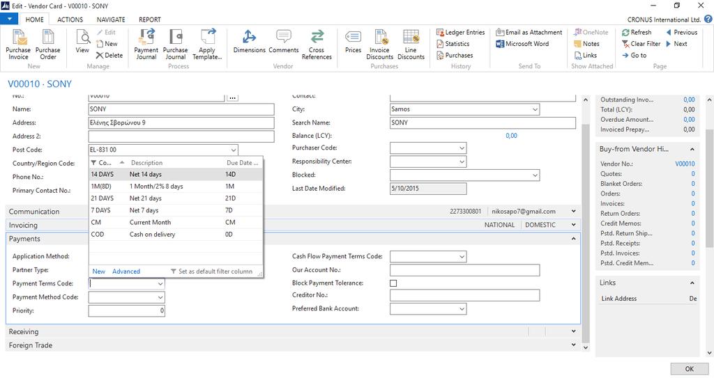Refresh the vendor page

(637, 32)
